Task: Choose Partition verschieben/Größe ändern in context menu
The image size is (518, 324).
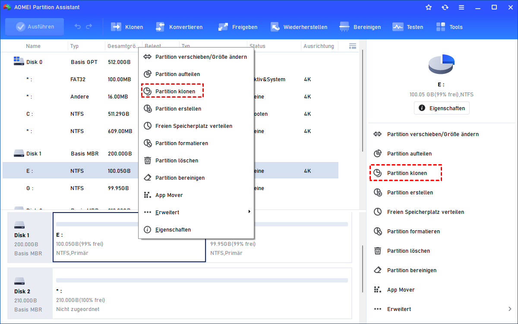Action: (196, 57)
